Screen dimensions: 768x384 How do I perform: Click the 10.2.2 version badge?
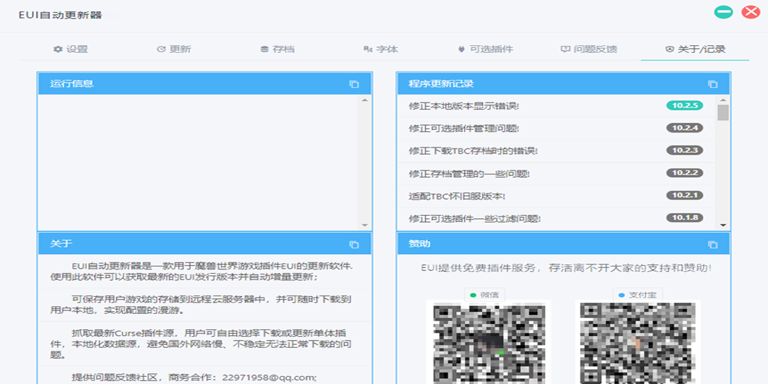(x=685, y=173)
